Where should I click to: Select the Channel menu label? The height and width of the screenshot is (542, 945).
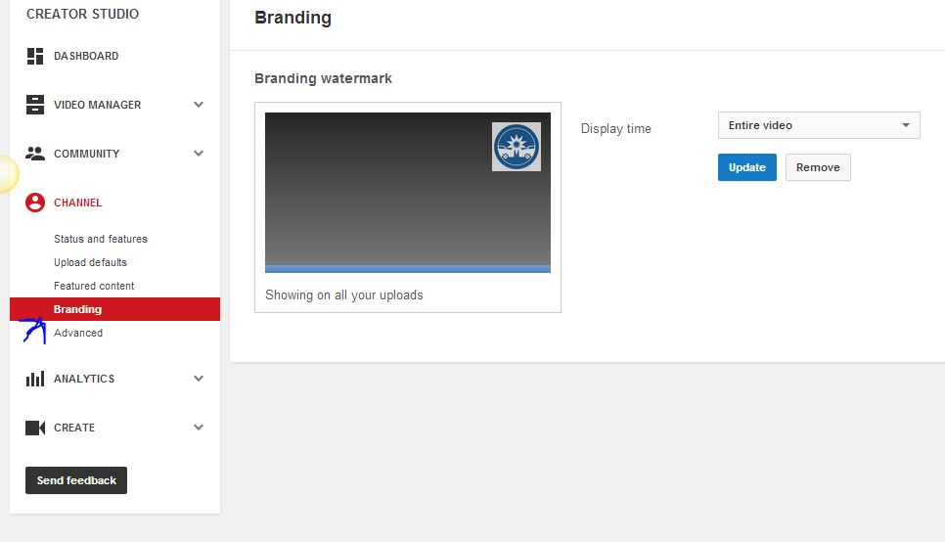[77, 203]
